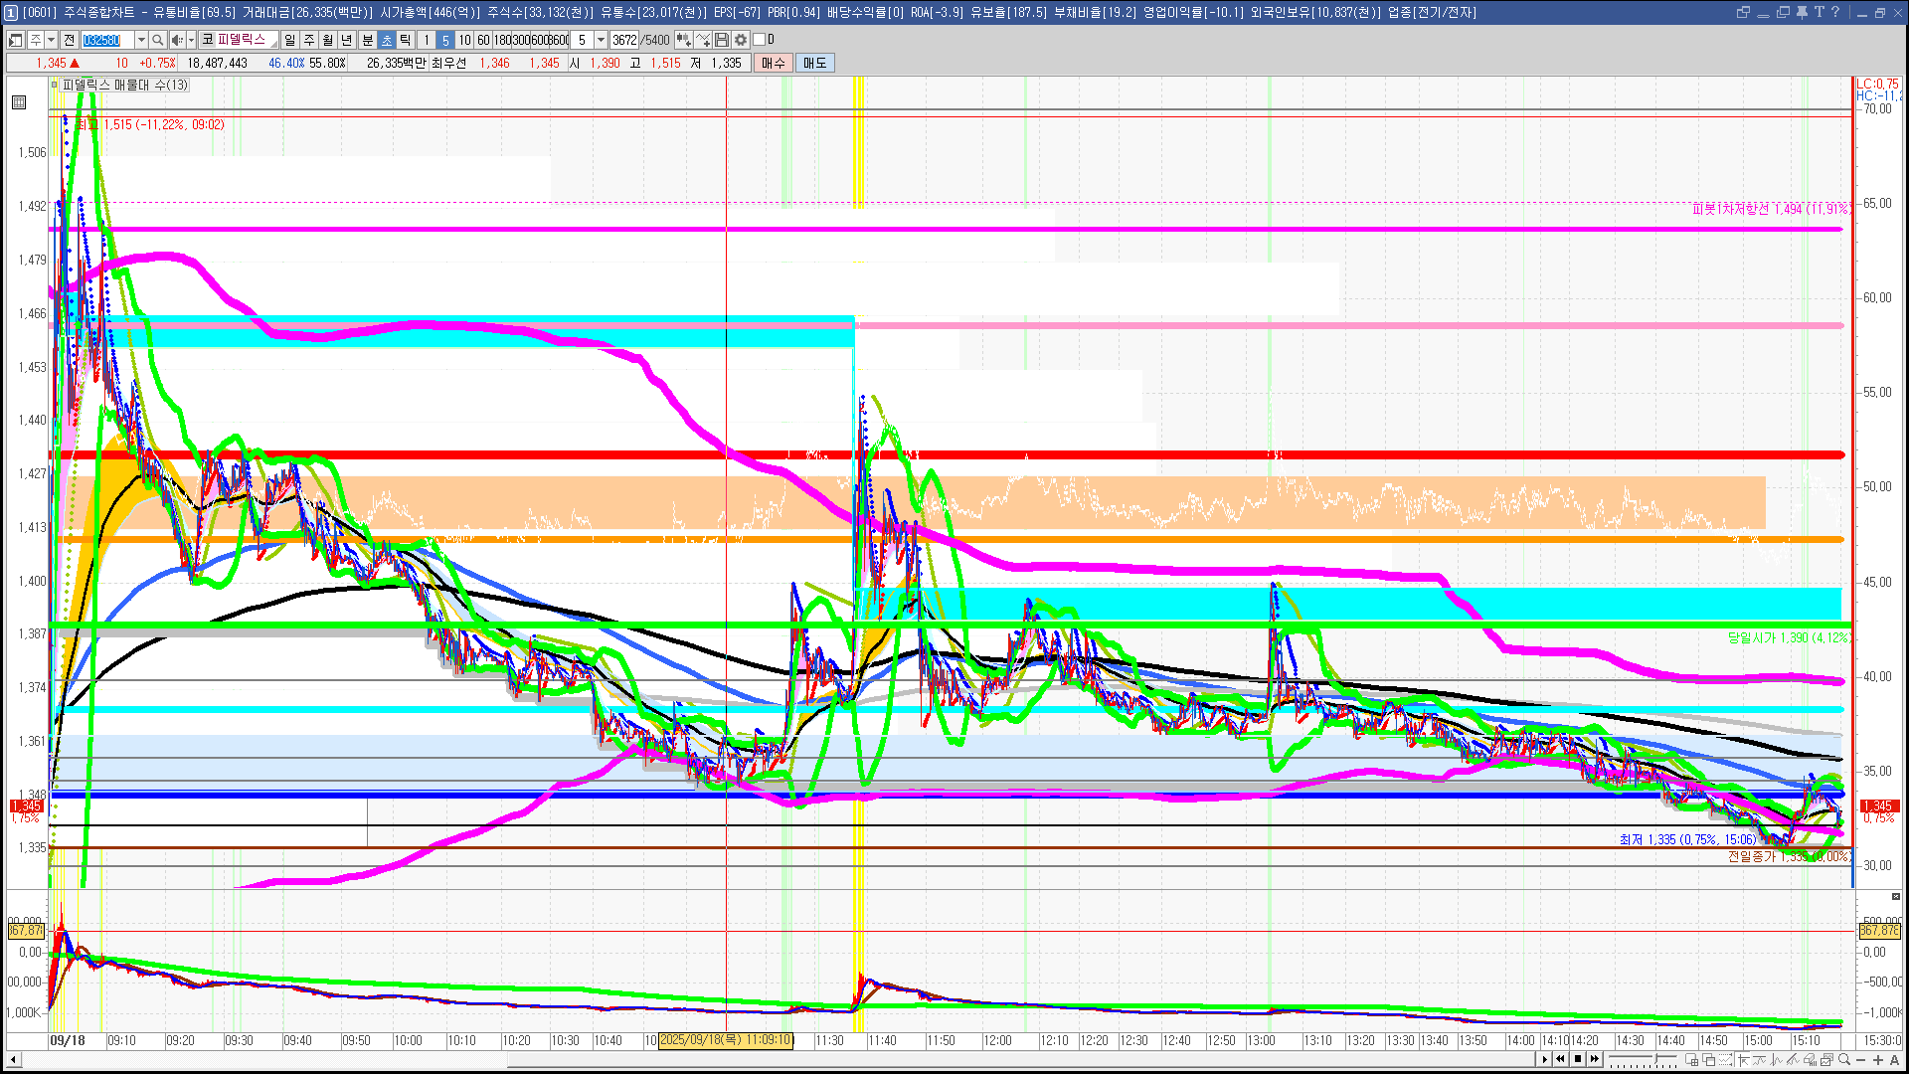Image resolution: width=1909 pixels, height=1074 pixels.
Task: Select the 60 interval tab
Action: (x=483, y=40)
